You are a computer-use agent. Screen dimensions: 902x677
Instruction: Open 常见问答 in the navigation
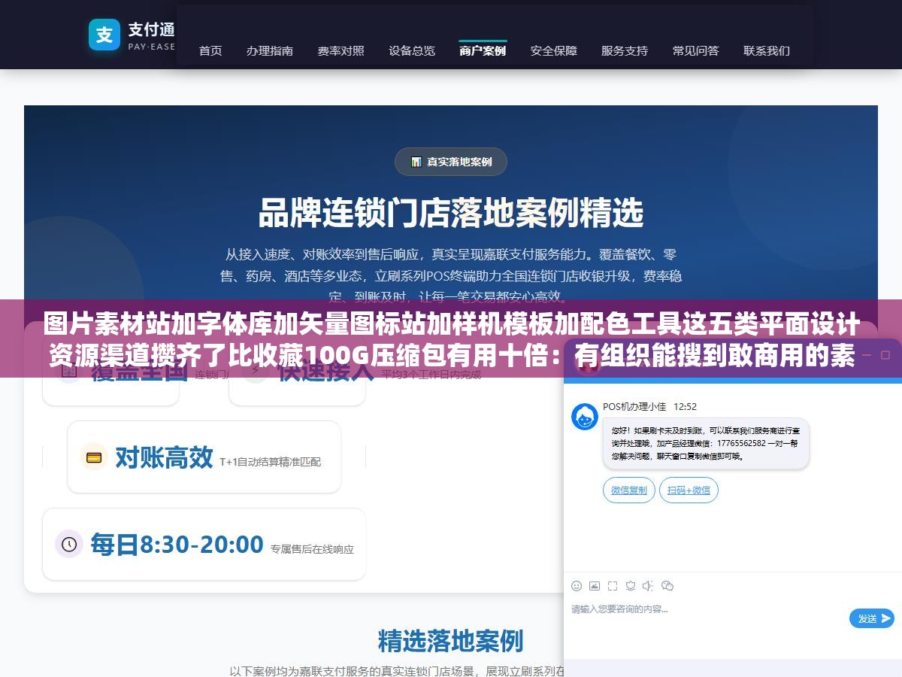pos(696,51)
